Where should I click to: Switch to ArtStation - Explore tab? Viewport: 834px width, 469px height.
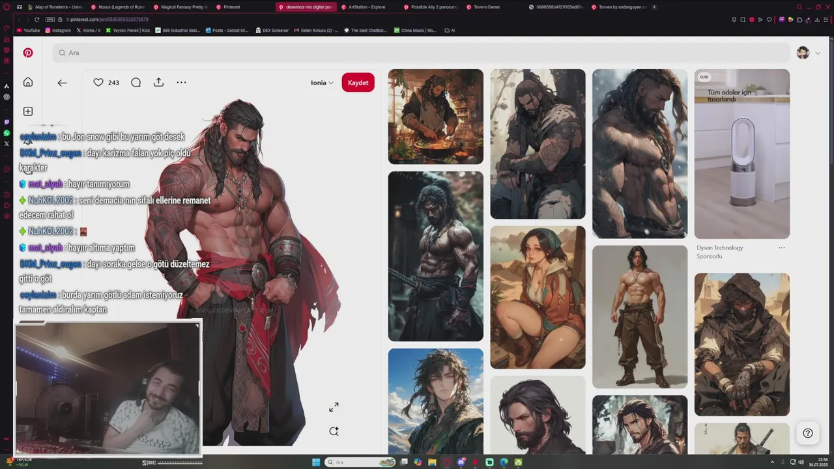pos(368,7)
